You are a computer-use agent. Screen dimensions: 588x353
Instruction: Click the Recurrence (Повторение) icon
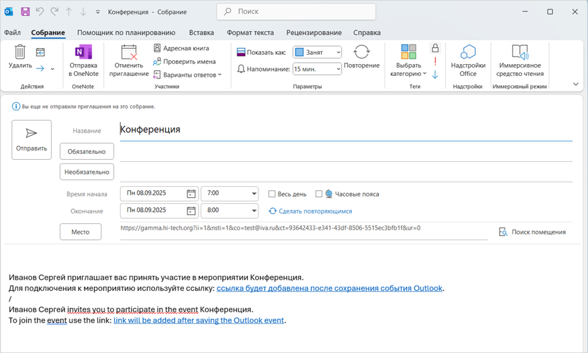tap(362, 52)
